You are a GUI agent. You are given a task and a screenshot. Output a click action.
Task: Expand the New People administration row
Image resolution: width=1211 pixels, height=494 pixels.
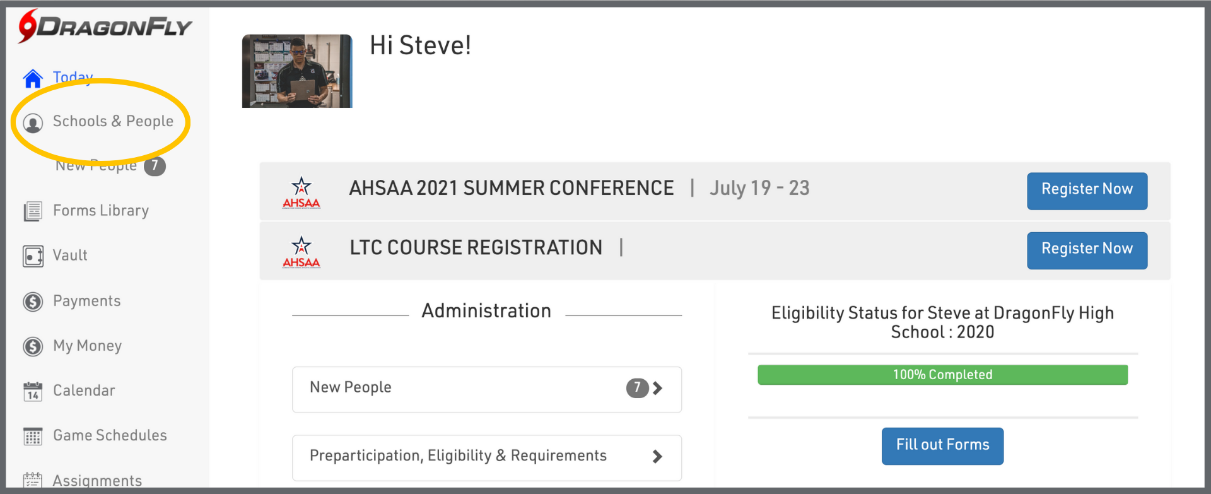coord(486,389)
